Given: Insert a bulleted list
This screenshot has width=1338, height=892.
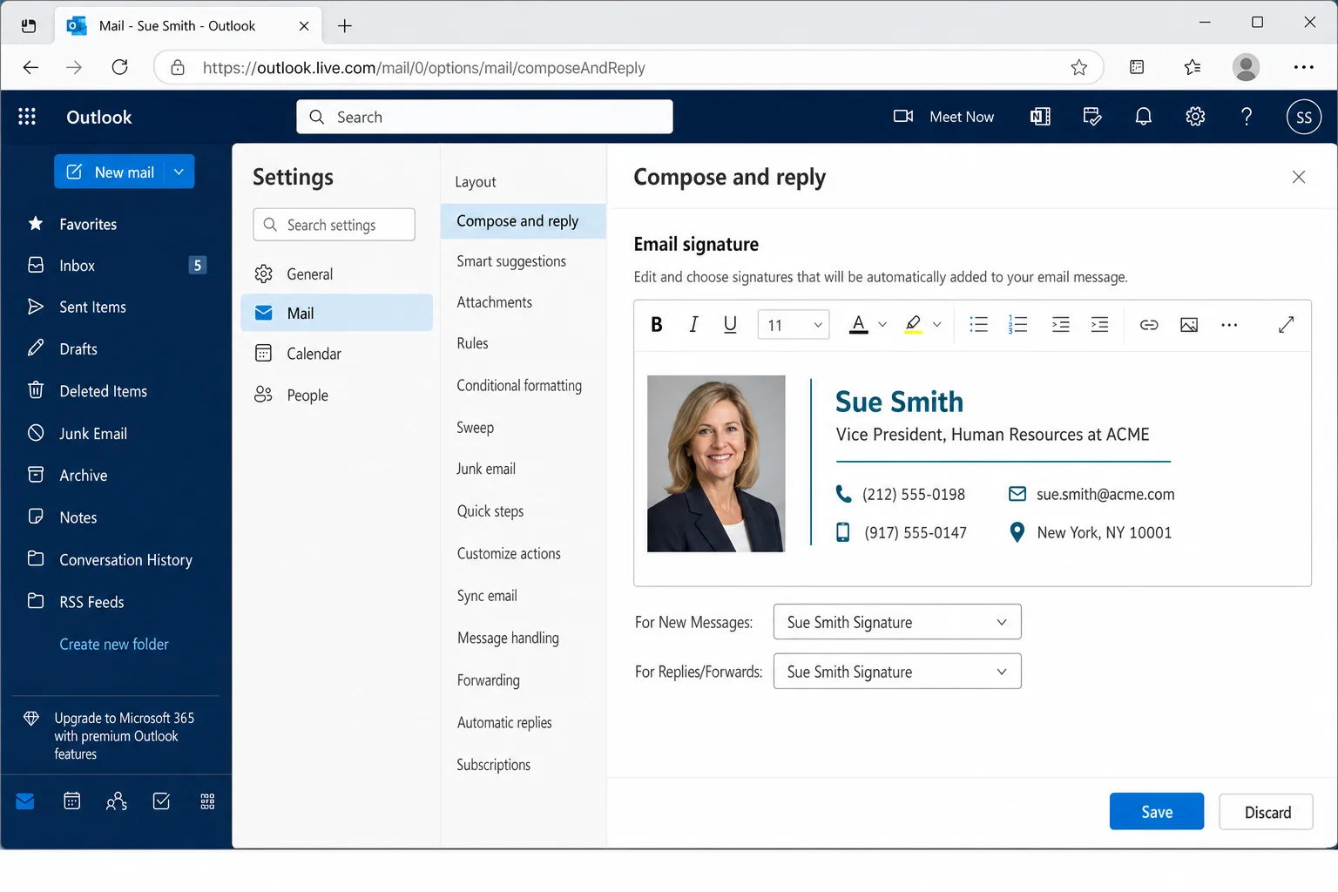Looking at the screenshot, I should 978,325.
